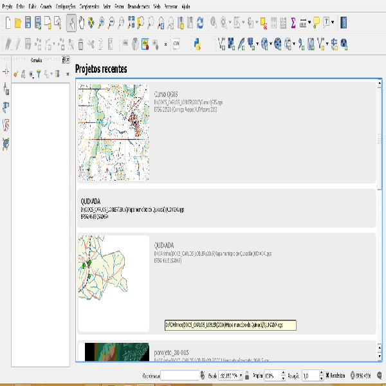Close the Camadas panel
The width and height of the screenshot is (386, 386).
(x=68, y=60)
